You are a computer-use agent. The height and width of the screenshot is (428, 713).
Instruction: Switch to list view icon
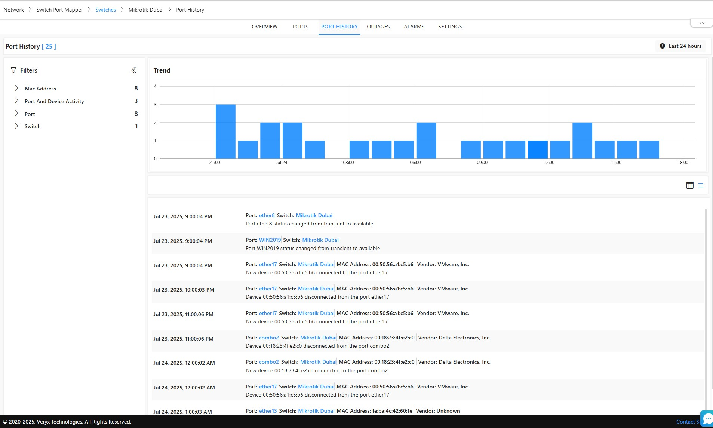tap(701, 185)
